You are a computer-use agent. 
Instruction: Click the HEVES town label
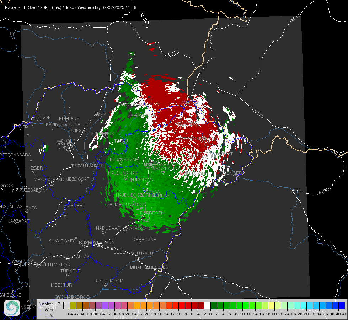point(30,208)
